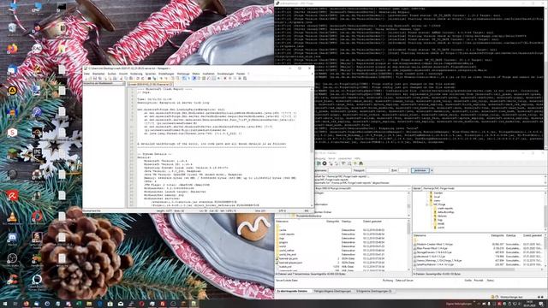This screenshot has width=548, height=308.
Task: Click the Port field in FileZilla
Action: tap(403, 170)
